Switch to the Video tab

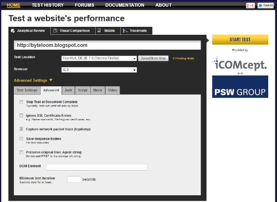tap(112, 91)
